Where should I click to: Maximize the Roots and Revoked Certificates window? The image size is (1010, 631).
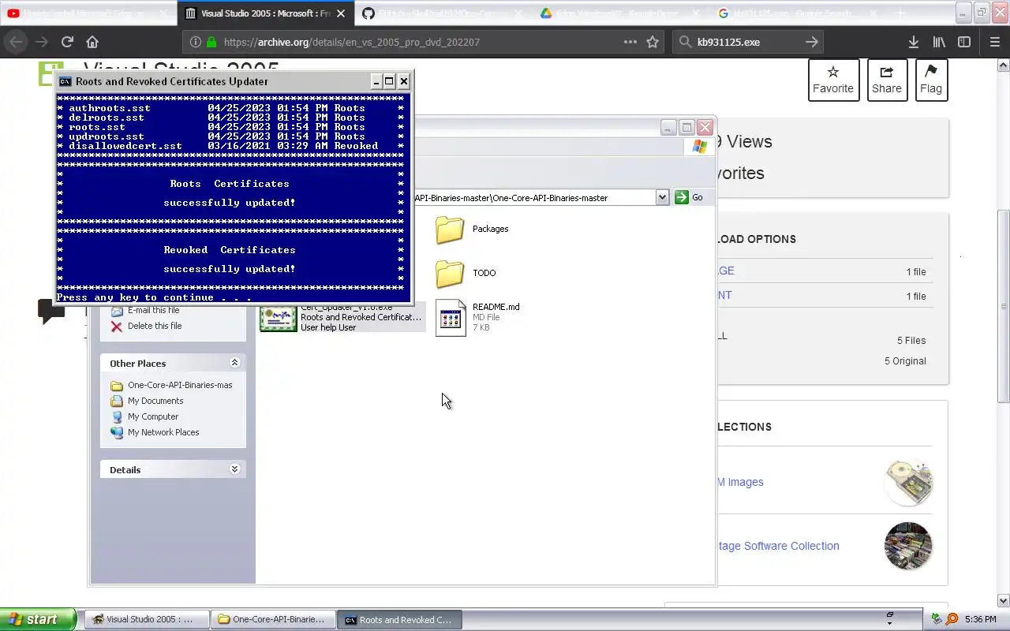tap(389, 81)
